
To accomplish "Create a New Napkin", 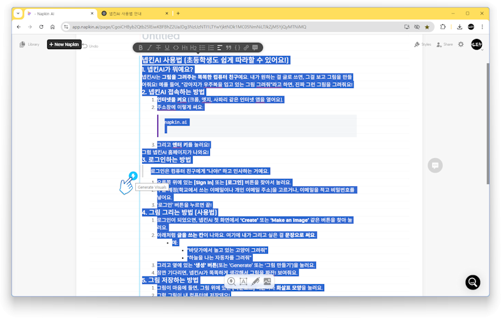I will click(x=64, y=45).
